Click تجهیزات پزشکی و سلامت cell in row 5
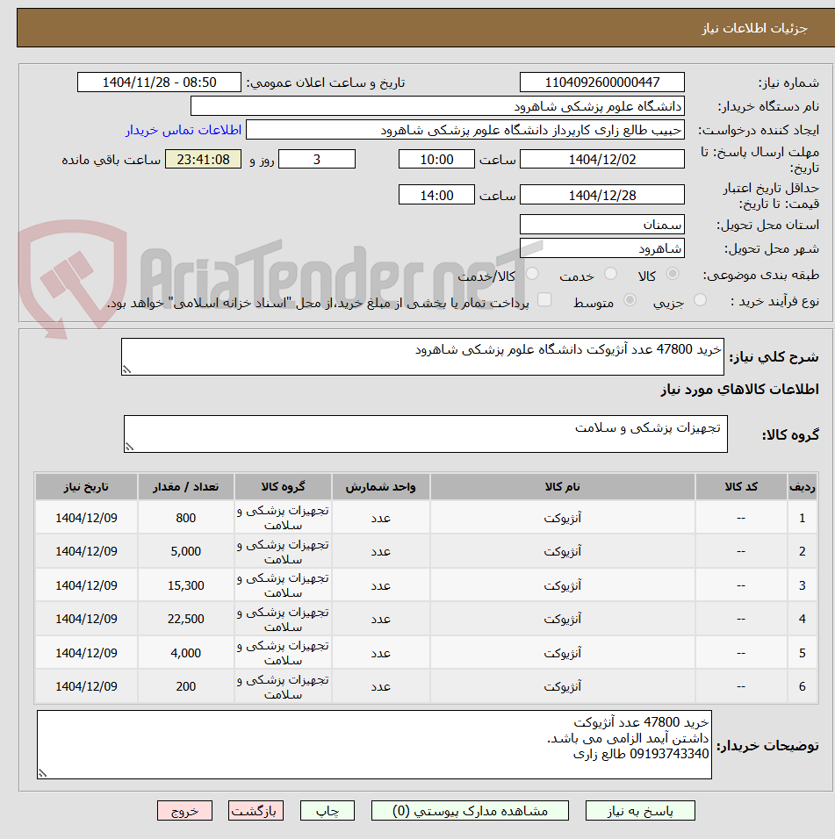Screen dimensions: 835x839 coord(283,653)
